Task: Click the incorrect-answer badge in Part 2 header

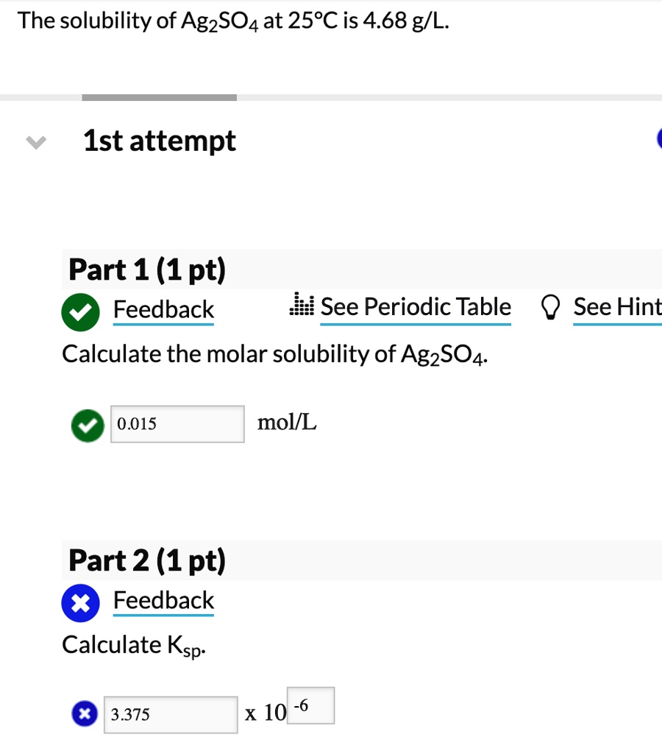Action: click(x=80, y=602)
